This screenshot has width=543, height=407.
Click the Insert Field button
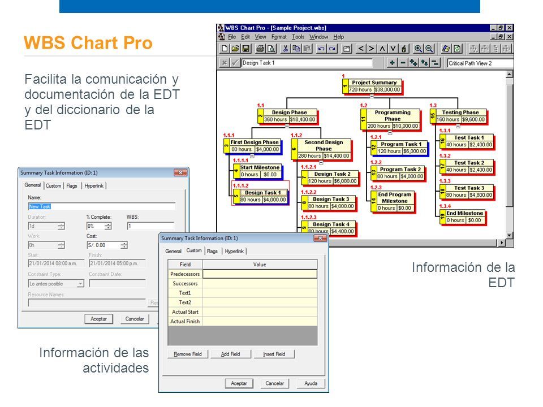274,354
